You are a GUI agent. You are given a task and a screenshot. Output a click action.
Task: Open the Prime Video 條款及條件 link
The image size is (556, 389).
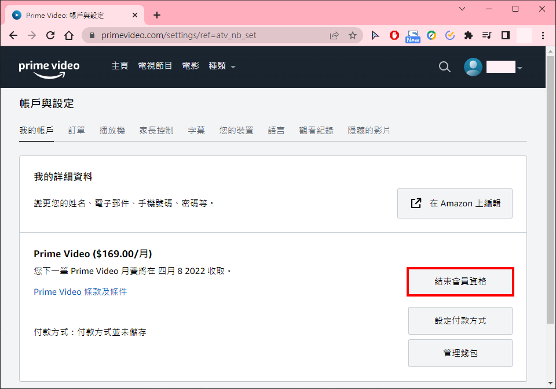[x=81, y=292]
